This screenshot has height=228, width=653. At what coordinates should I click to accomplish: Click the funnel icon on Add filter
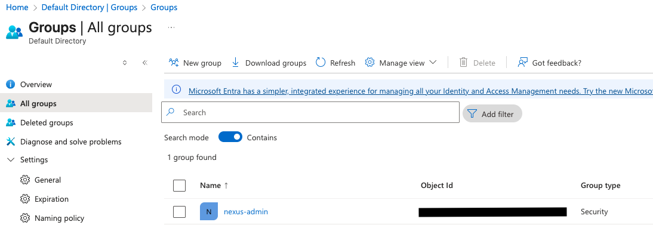[x=472, y=113]
